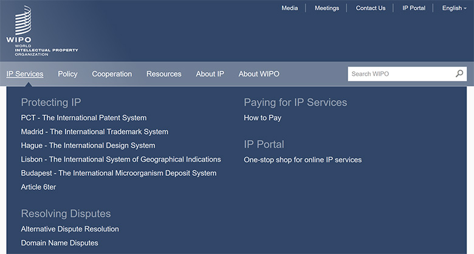Open the Resources menu

click(x=164, y=74)
